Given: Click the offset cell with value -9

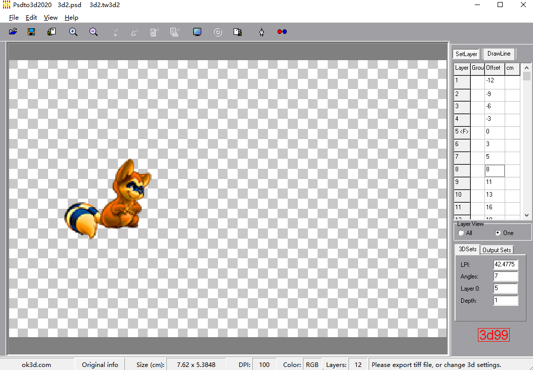Looking at the screenshot, I should [495, 95].
